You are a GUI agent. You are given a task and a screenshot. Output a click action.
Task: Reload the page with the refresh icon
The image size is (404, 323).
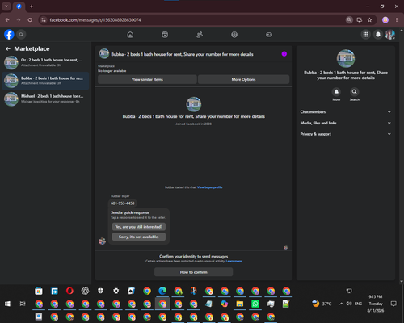[30, 20]
